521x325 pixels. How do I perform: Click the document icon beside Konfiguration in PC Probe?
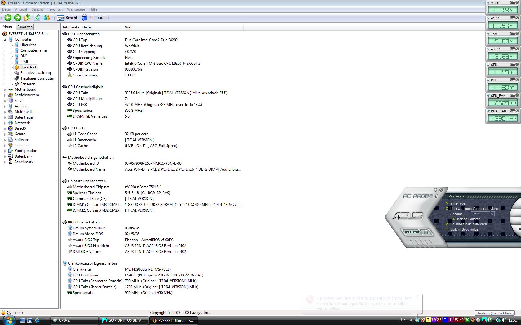point(426,232)
